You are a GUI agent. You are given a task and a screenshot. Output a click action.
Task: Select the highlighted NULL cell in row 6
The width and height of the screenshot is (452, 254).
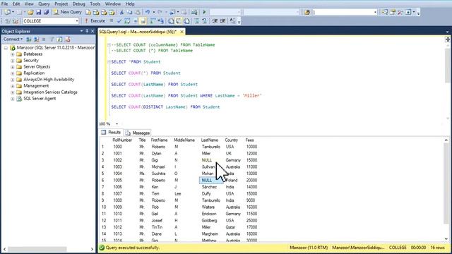[x=211, y=181]
